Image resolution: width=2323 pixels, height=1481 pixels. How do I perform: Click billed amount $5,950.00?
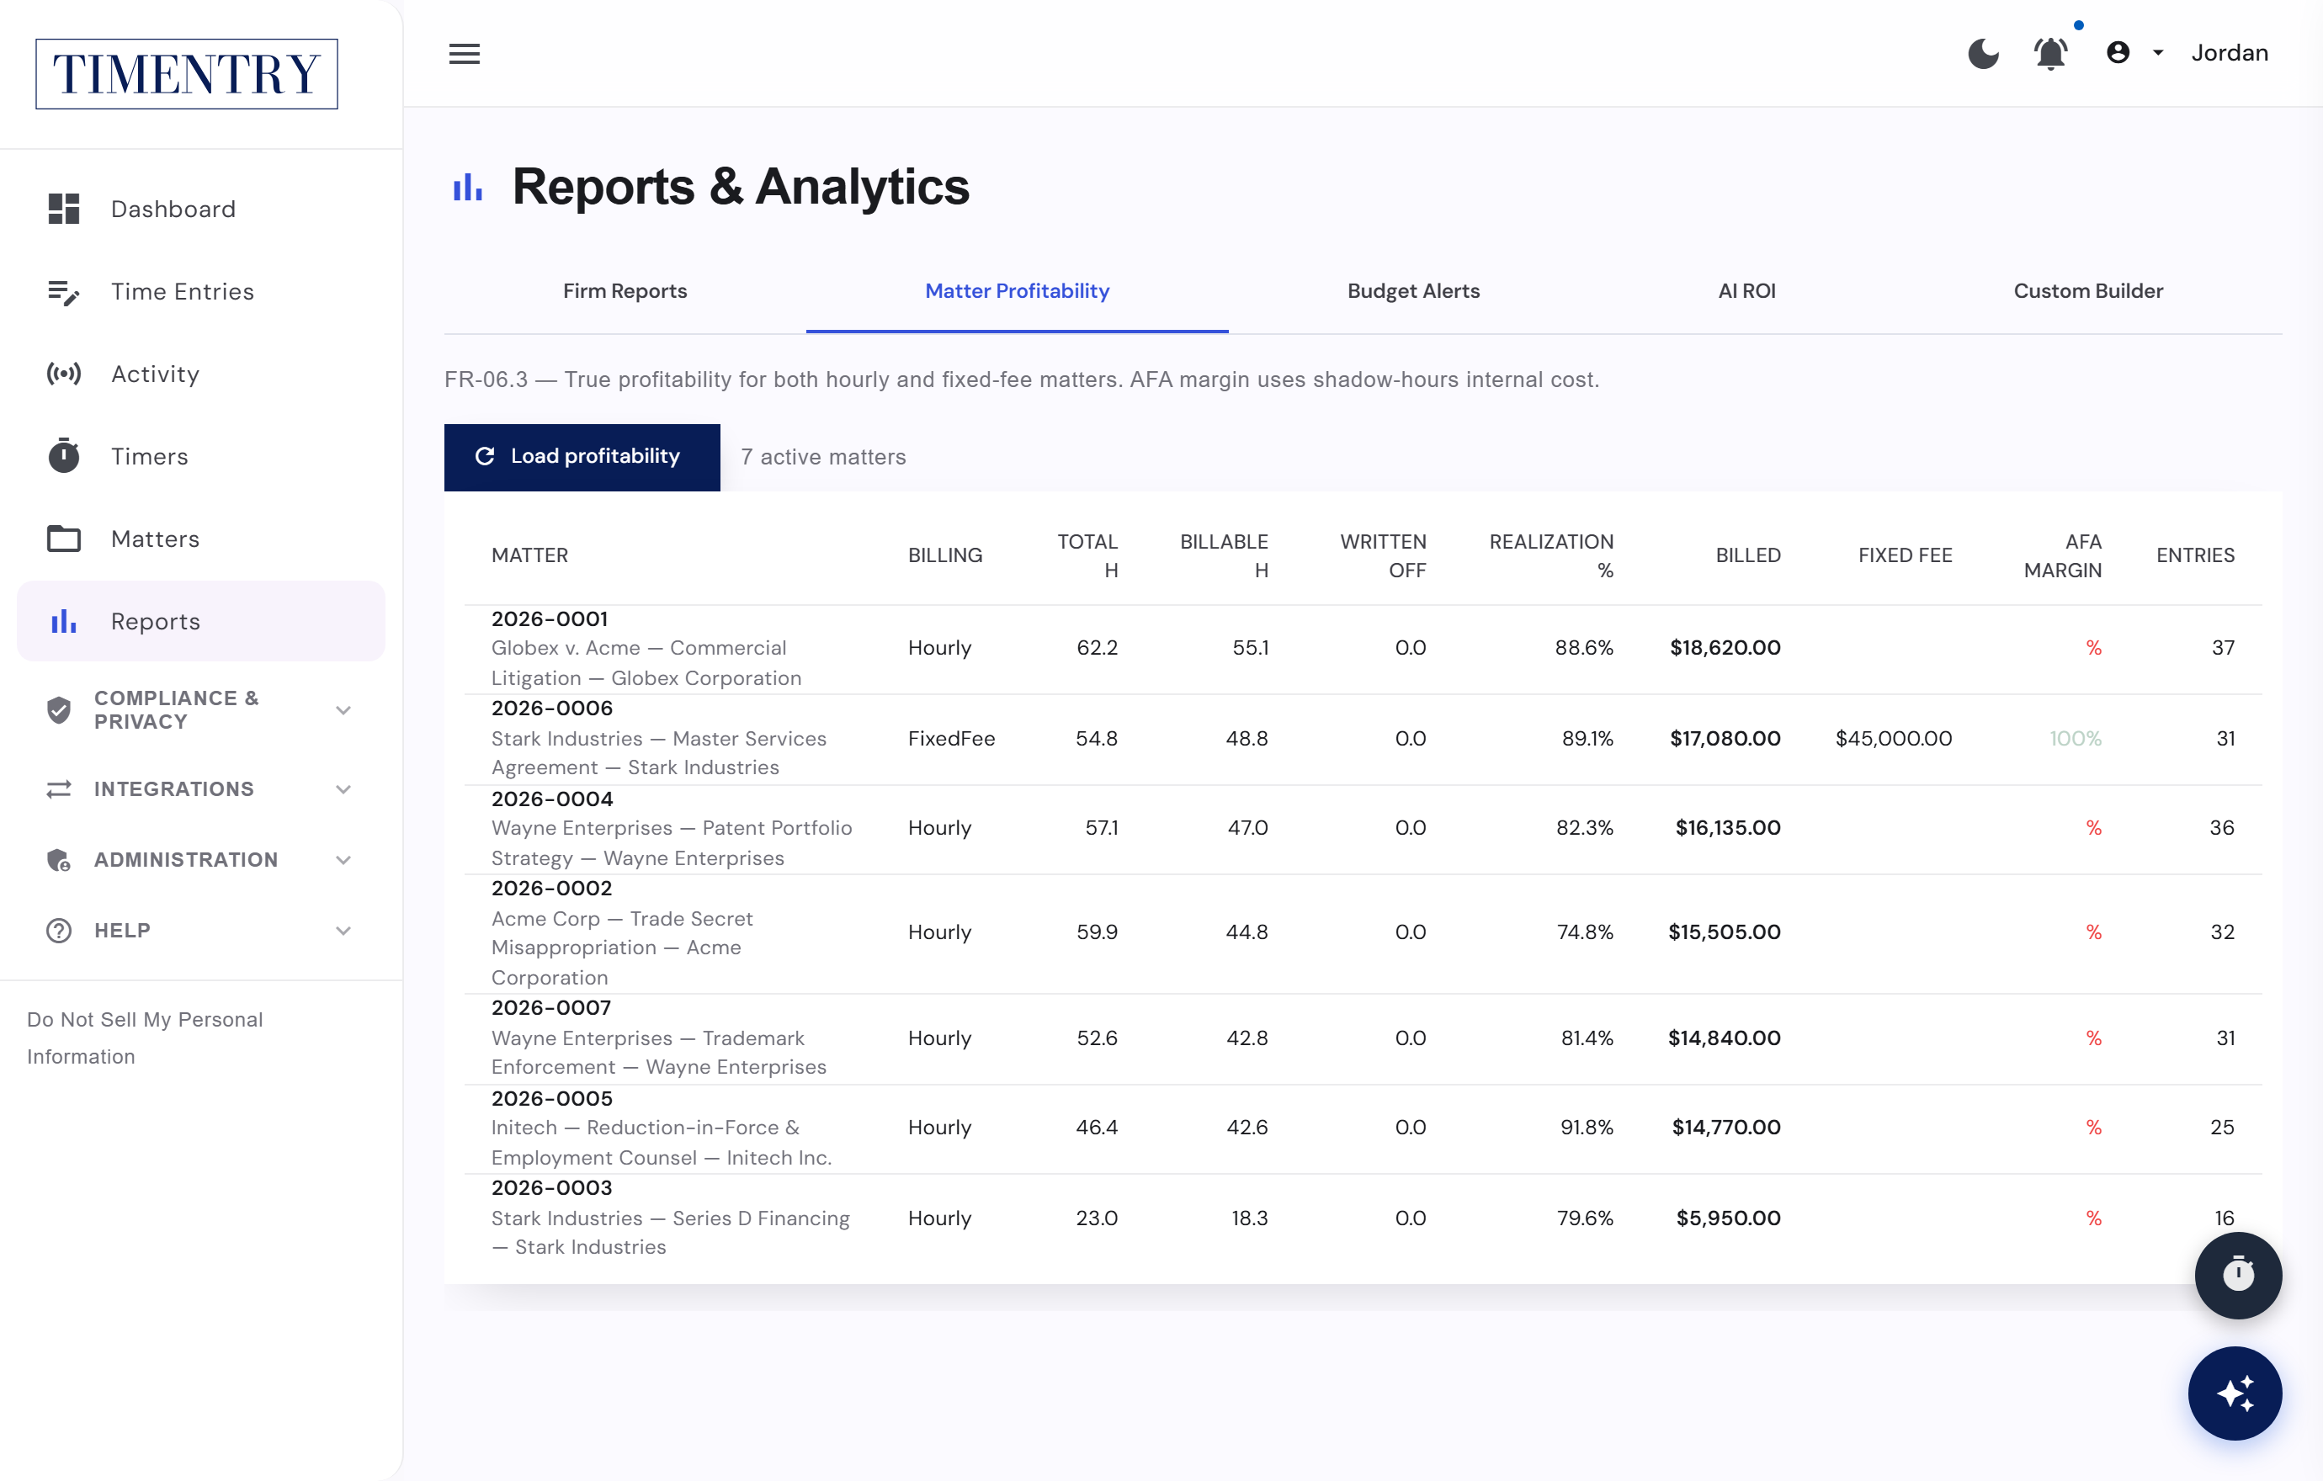point(1728,1217)
